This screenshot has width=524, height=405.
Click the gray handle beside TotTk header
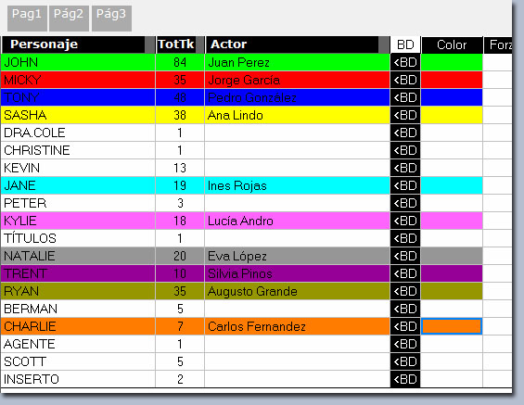(x=200, y=44)
